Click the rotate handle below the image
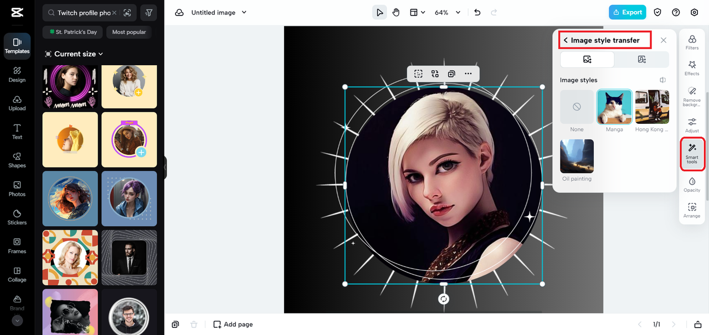 (x=444, y=299)
